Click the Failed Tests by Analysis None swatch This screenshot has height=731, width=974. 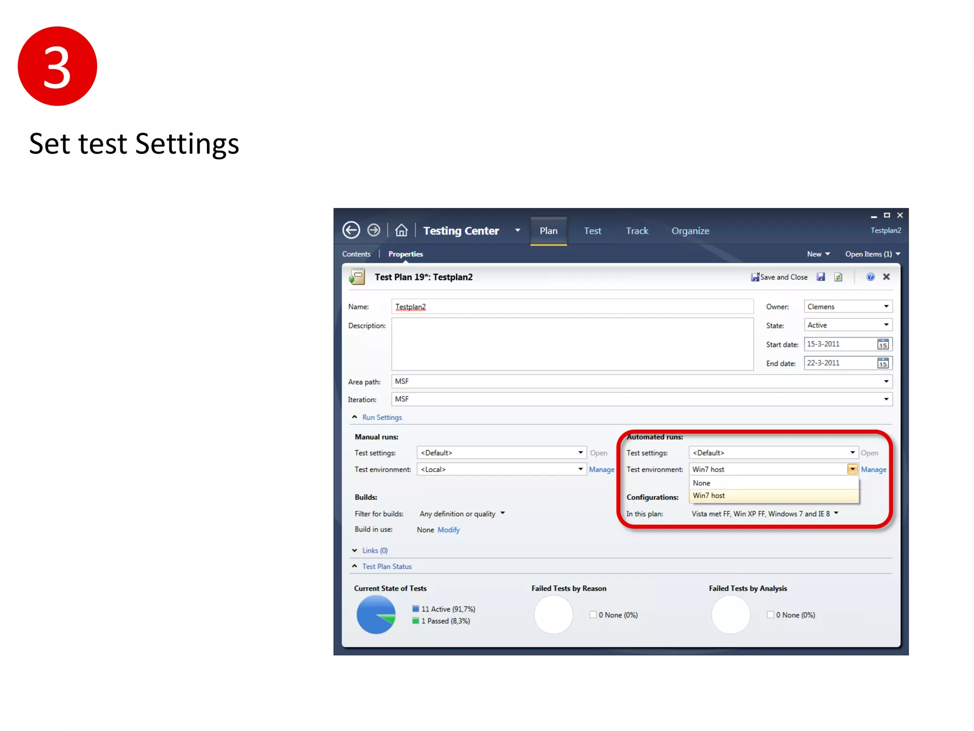[770, 615]
